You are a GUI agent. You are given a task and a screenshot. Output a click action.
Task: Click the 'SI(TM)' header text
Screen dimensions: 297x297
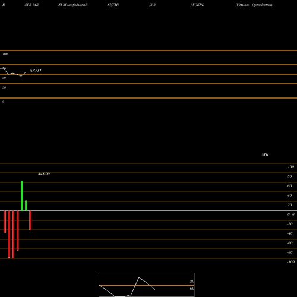click(x=113, y=5)
